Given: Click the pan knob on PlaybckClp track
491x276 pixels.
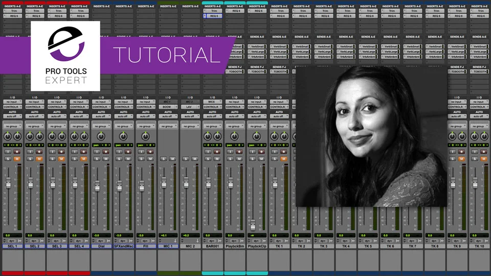Looking at the screenshot, I should click(x=256, y=136).
